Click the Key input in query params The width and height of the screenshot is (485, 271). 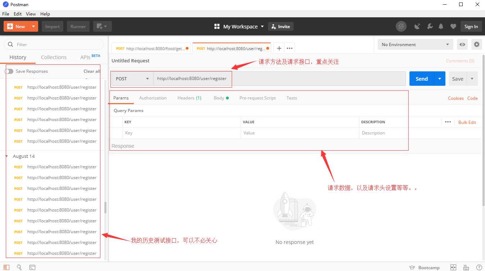click(x=181, y=133)
